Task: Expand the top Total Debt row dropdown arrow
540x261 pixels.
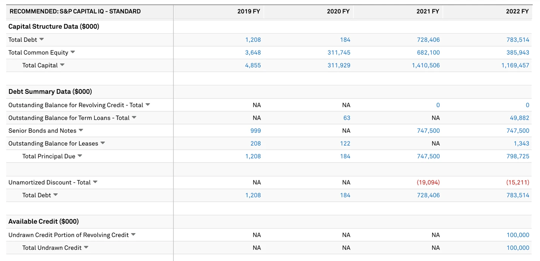Action: click(x=42, y=40)
